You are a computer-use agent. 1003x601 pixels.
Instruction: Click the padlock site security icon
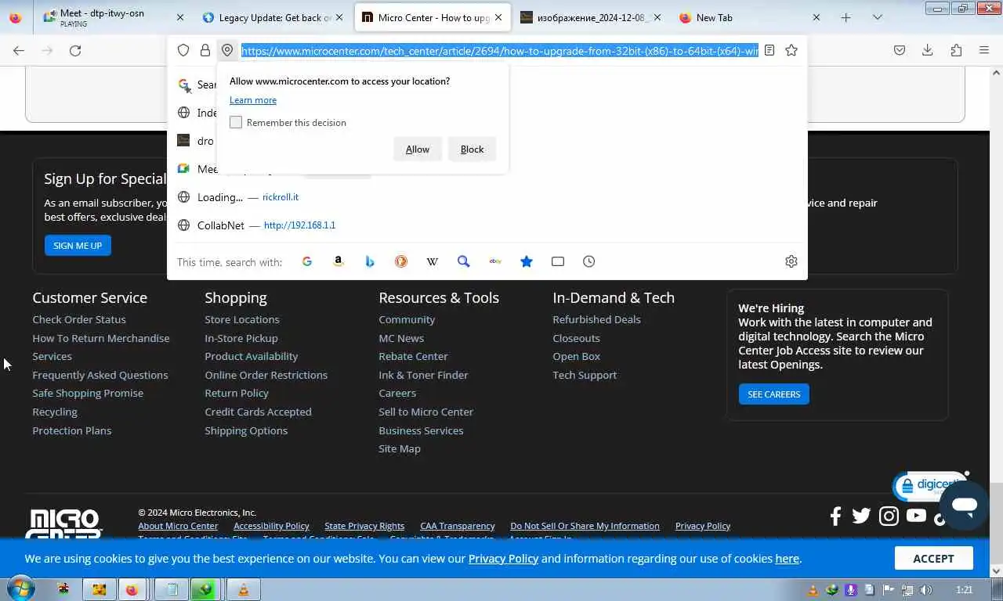coord(205,50)
